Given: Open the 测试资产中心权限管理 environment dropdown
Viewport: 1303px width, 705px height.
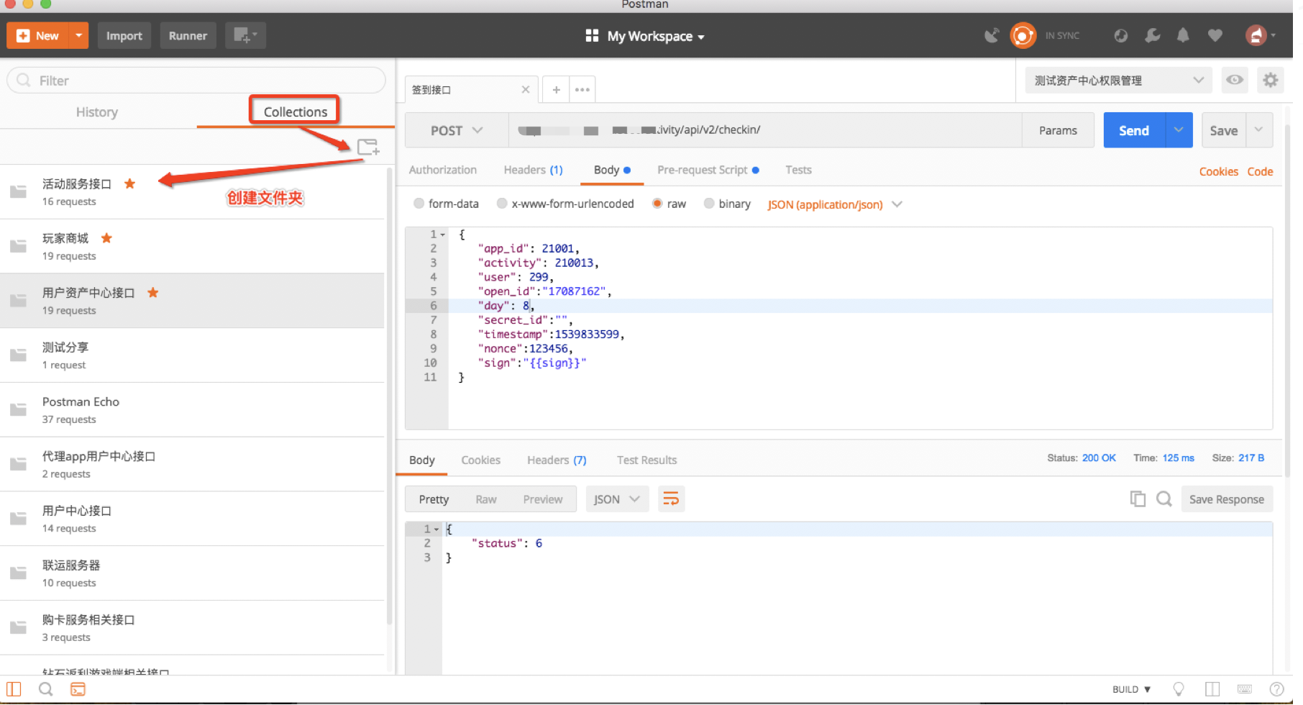Looking at the screenshot, I should (x=1118, y=80).
